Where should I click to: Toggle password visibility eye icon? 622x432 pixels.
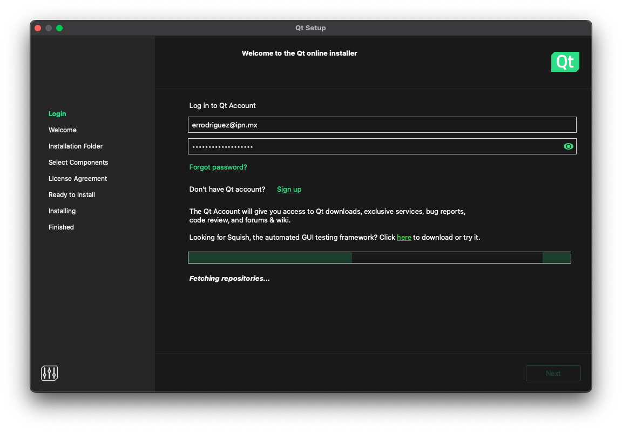point(568,146)
